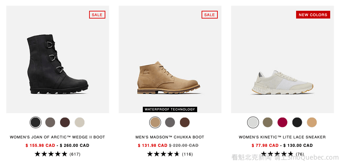Select black swatch for Joan of Arctic boot
Screen dimensions: 341x163
click(x=35, y=122)
